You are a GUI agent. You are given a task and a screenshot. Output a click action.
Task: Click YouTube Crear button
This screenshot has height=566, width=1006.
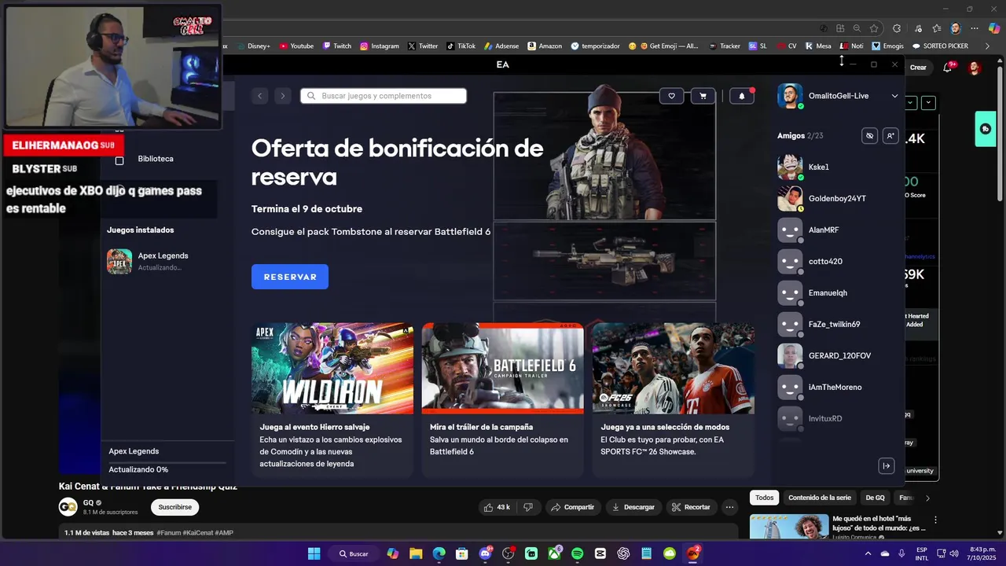tap(918, 68)
